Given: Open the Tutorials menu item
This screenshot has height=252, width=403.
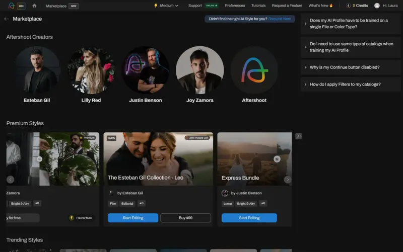Looking at the screenshot, I should (x=258, y=6).
